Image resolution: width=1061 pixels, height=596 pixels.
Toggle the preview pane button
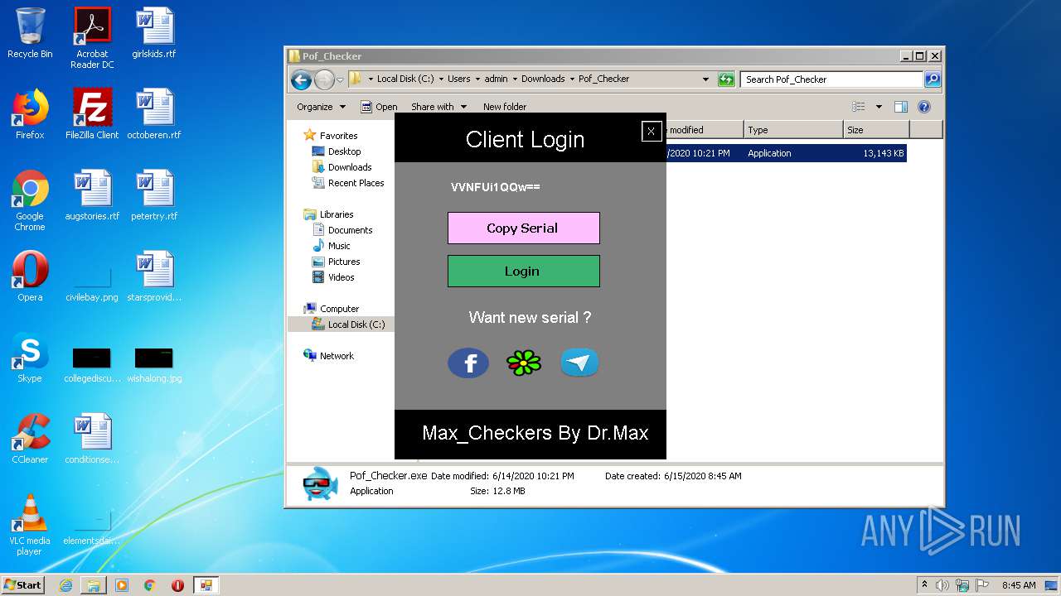click(901, 107)
